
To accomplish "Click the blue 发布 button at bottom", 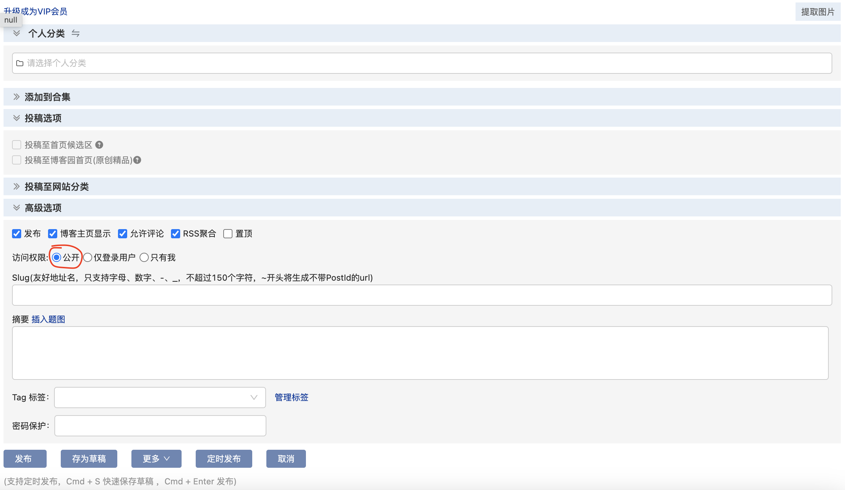I will click(25, 459).
